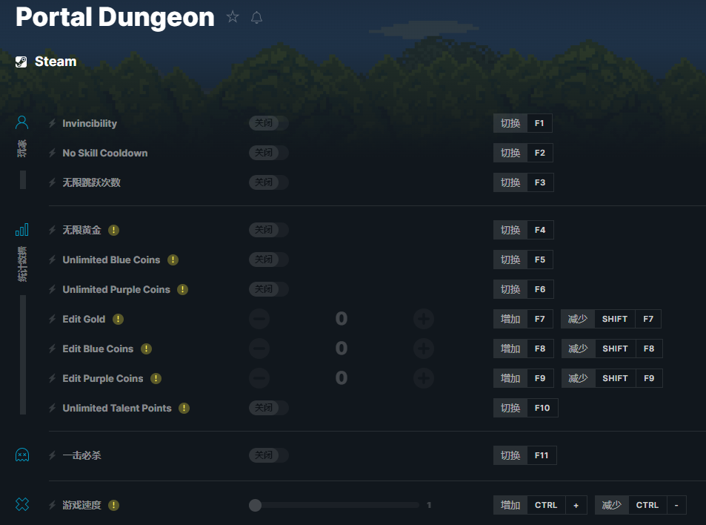The height and width of the screenshot is (525, 706).
Task: Select the player category icon in sidebar
Action: coord(21,122)
